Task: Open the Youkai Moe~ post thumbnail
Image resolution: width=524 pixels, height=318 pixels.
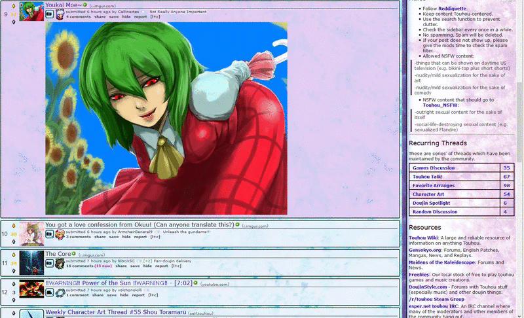Action: click(x=31, y=12)
